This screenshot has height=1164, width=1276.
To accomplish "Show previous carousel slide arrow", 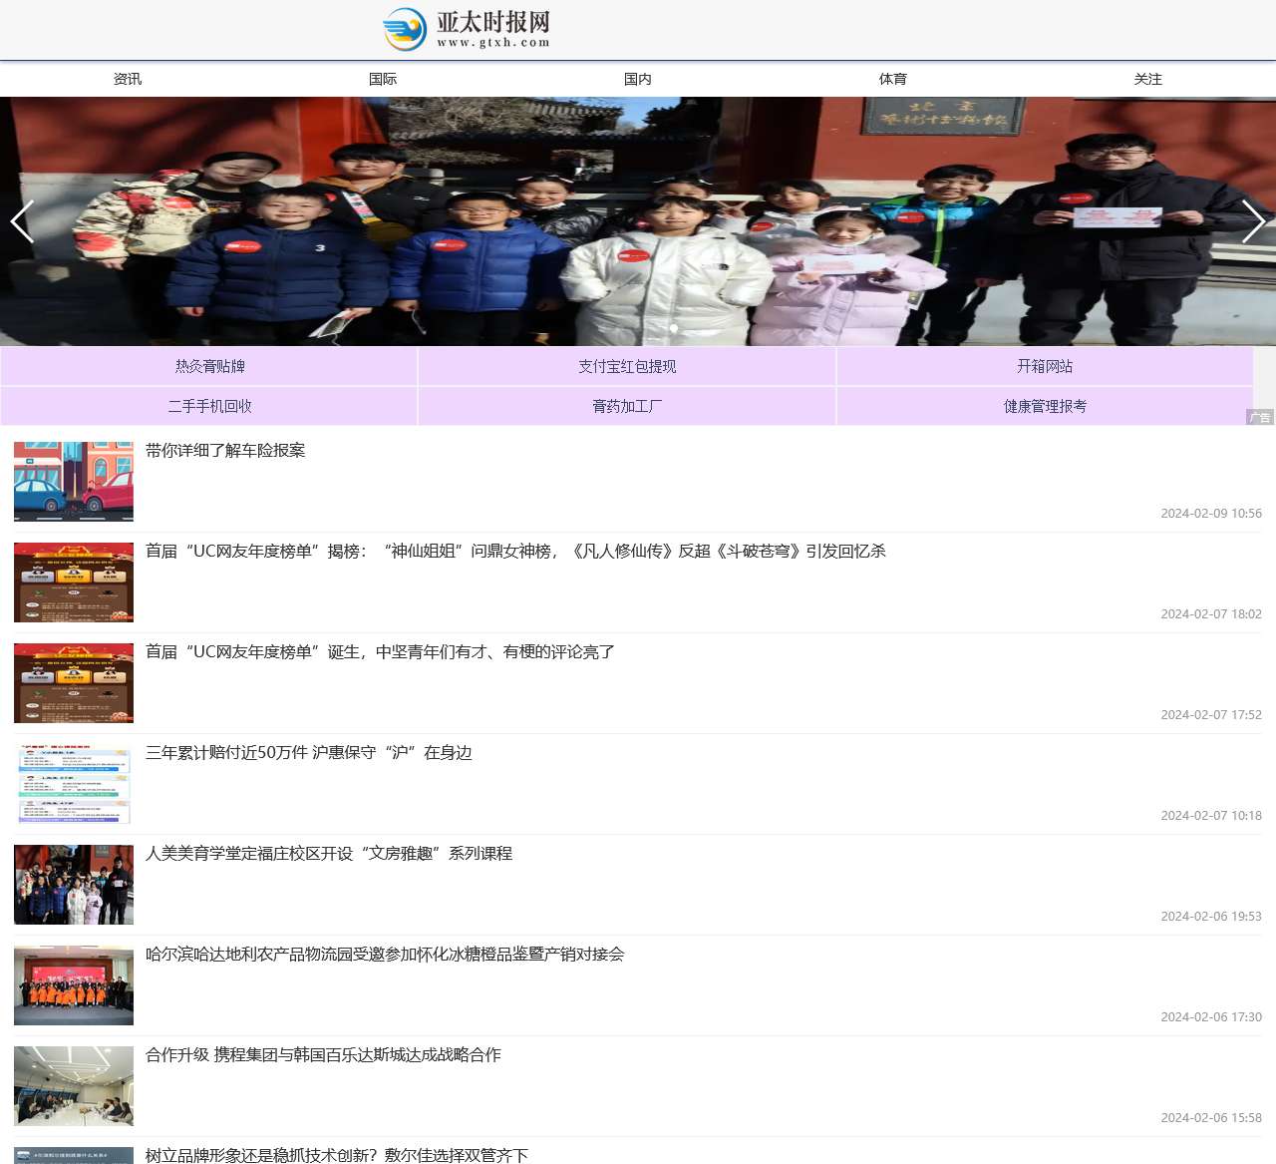I will pos(22,221).
